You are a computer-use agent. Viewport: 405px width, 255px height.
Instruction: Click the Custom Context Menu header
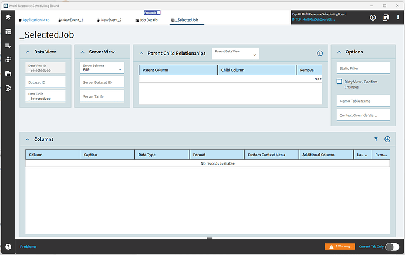(x=271, y=155)
